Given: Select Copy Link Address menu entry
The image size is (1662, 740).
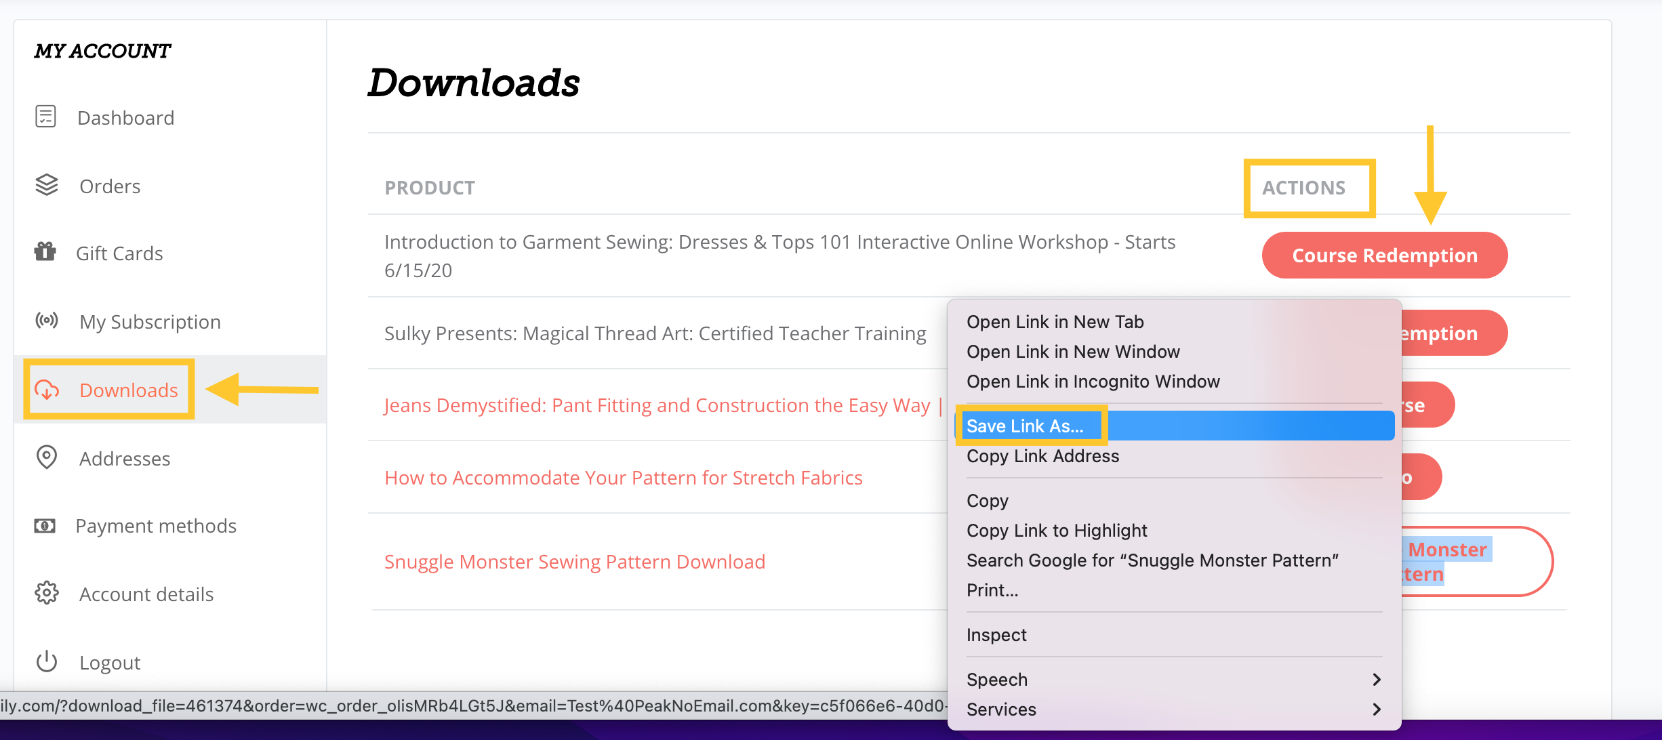Looking at the screenshot, I should [1174, 456].
